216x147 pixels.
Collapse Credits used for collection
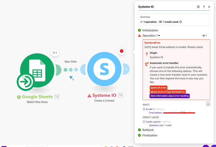click(x=144, y=122)
